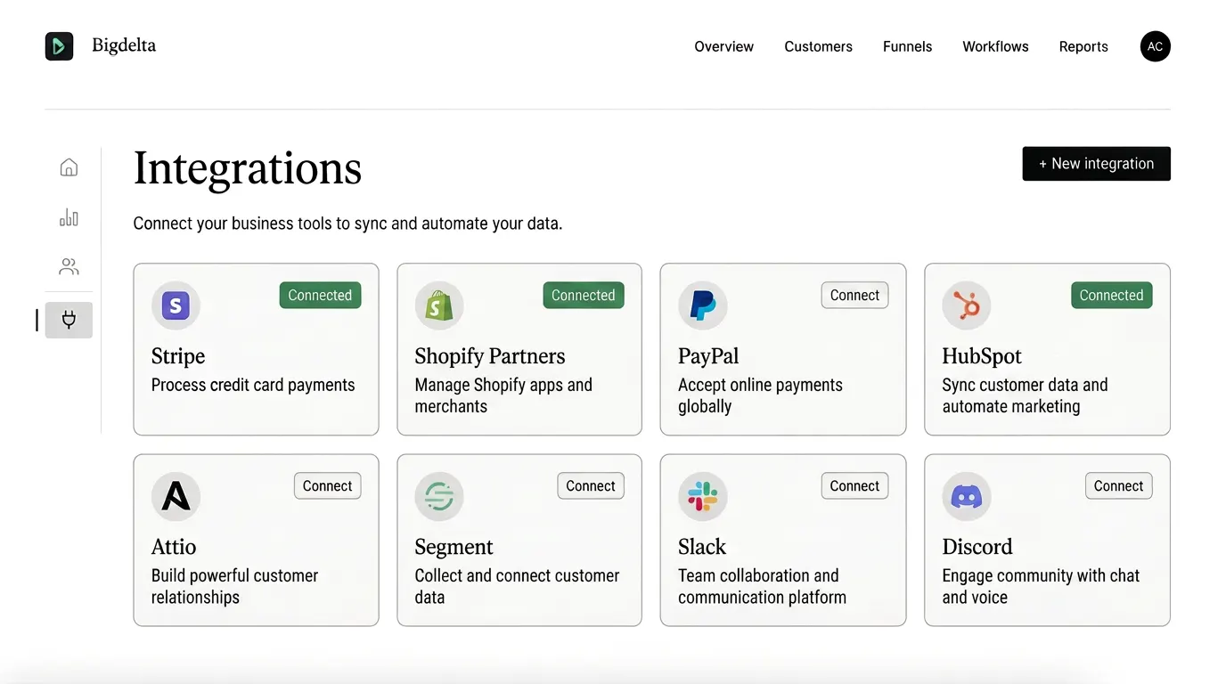
Task: Click the Attio logo icon
Action: pos(176,497)
